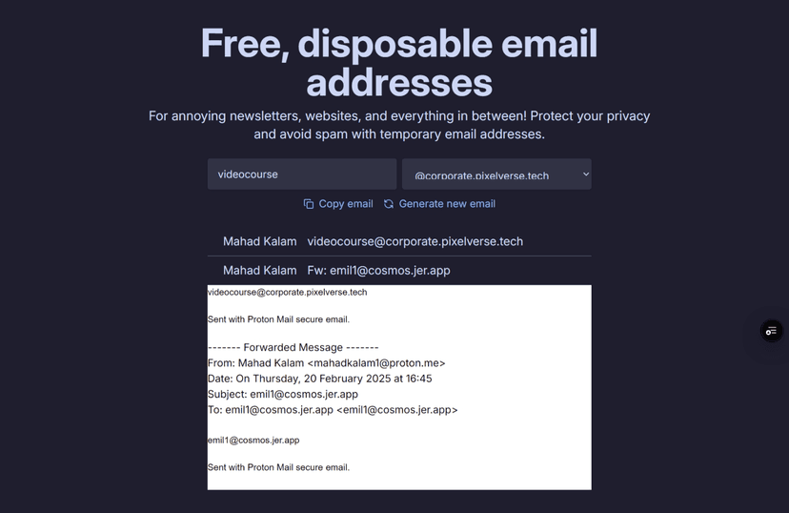Expand the domain dropdown chevron arrow

[586, 174]
